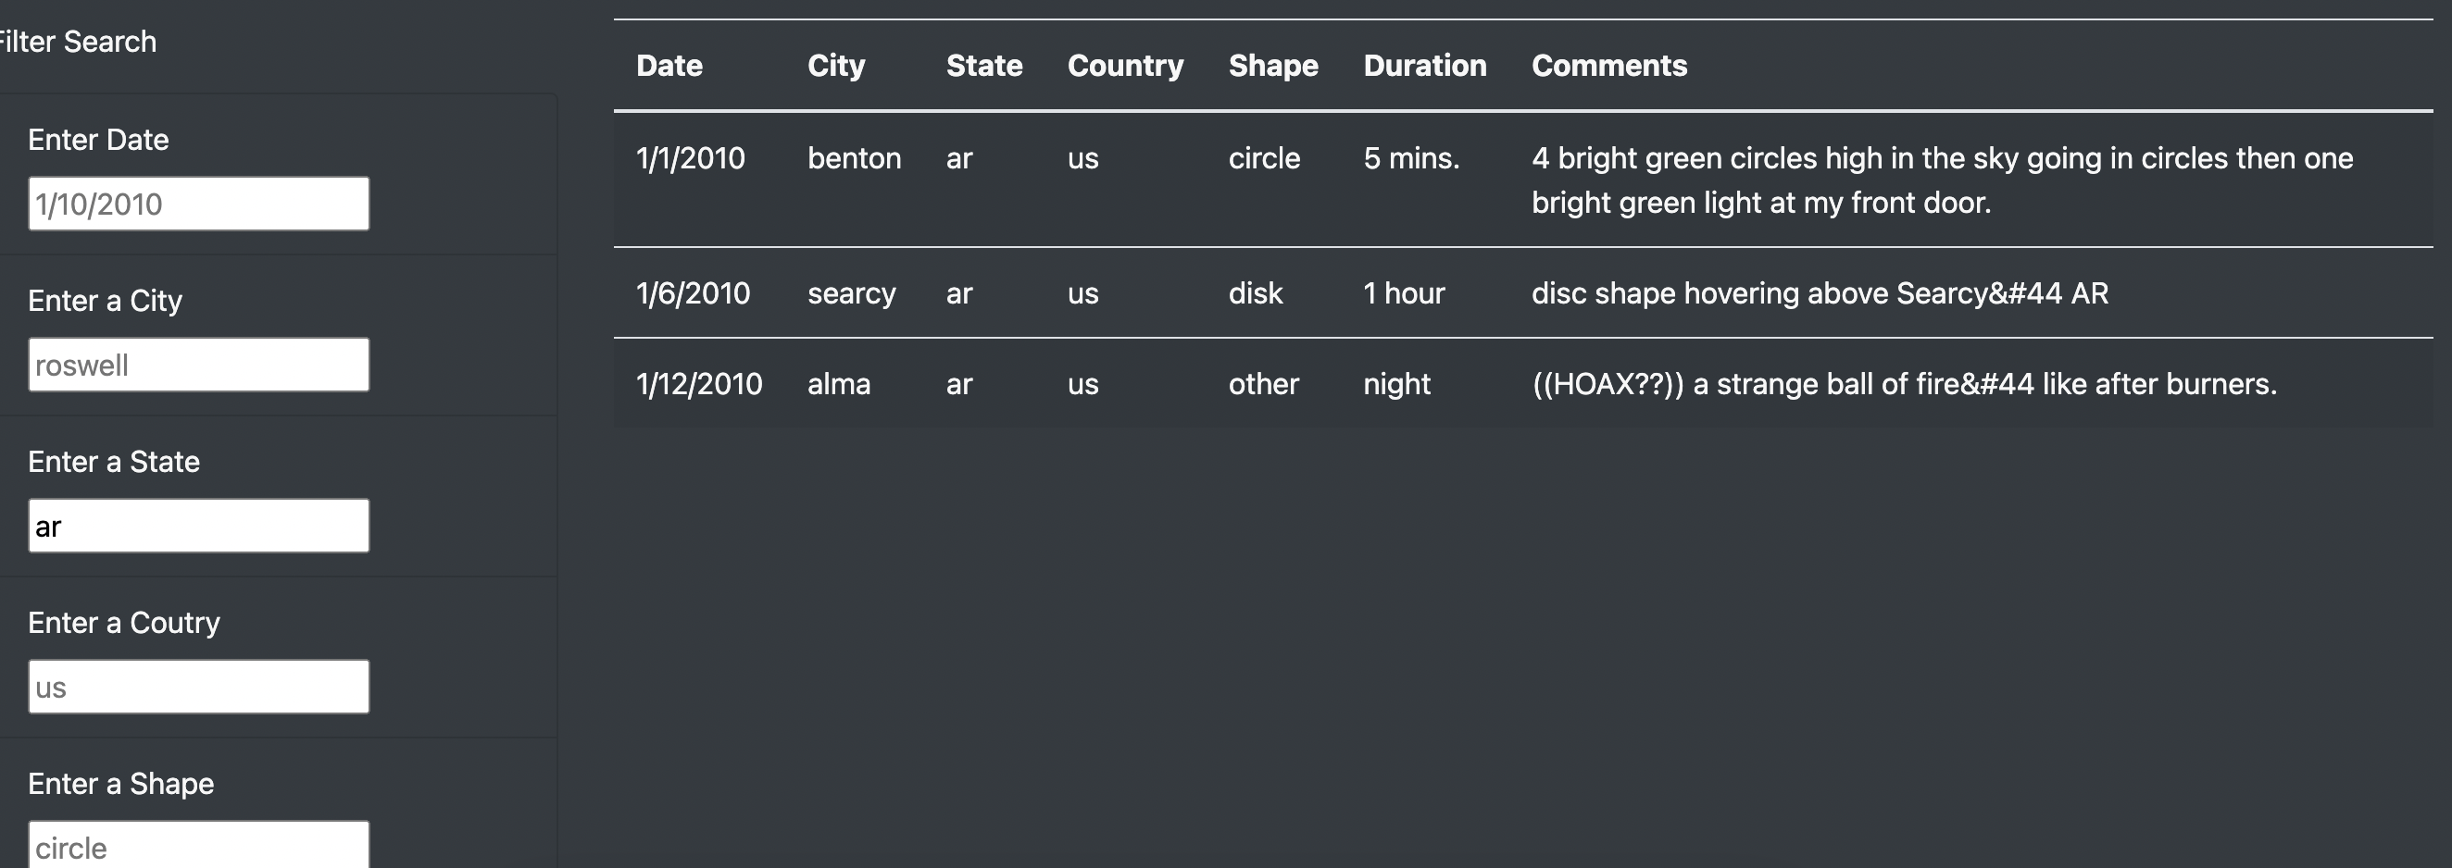Click the Date column header
This screenshot has height=868, width=2452.
[x=669, y=65]
